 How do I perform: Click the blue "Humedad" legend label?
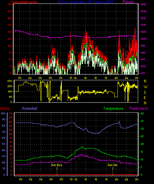[30, 108]
